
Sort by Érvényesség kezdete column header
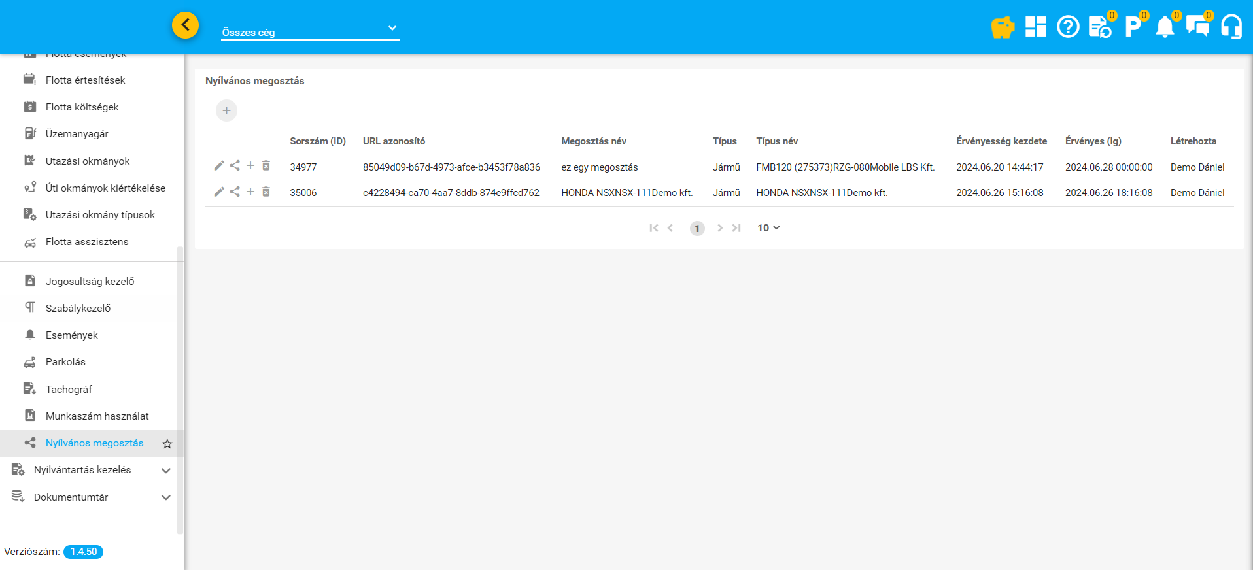click(x=1001, y=141)
